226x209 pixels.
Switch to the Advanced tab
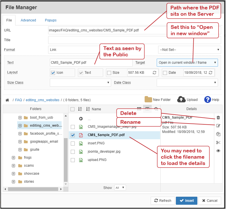coord(28,20)
